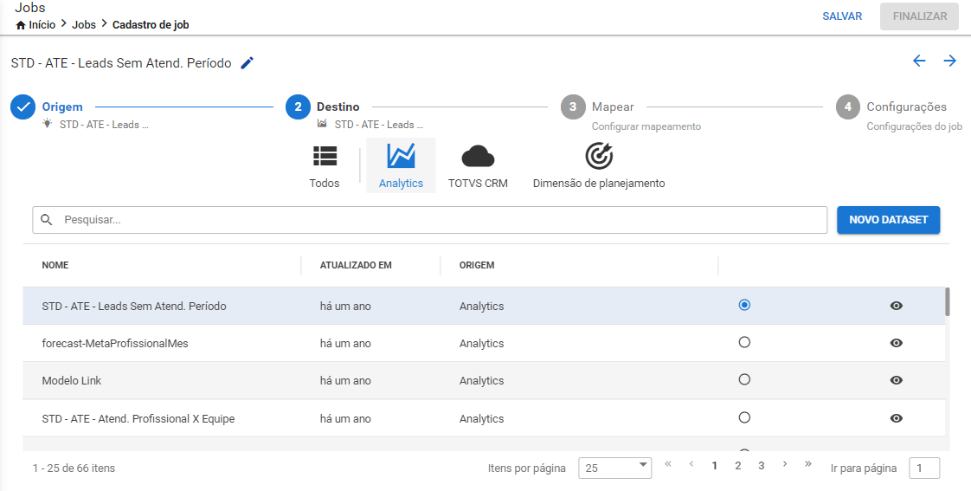Sort by the ORIGEM column header
This screenshot has width=971, height=491.
tap(477, 265)
